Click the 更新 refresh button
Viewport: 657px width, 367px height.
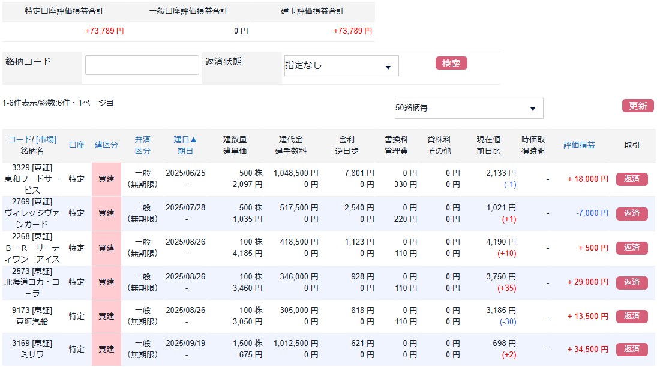(x=637, y=106)
